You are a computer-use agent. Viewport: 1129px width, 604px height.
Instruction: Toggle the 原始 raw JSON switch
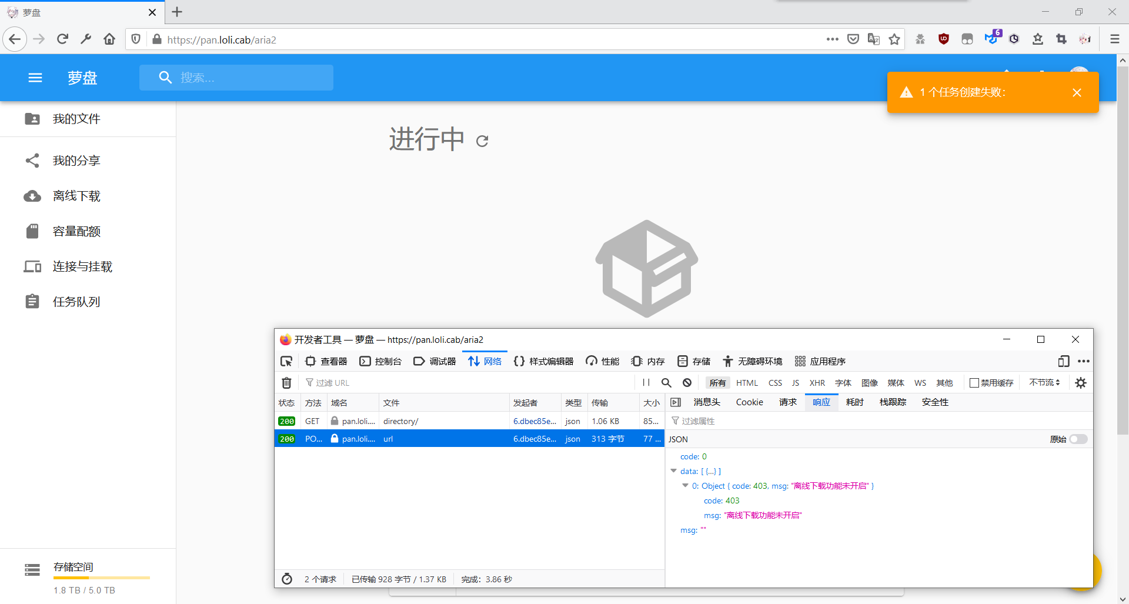[1078, 439]
